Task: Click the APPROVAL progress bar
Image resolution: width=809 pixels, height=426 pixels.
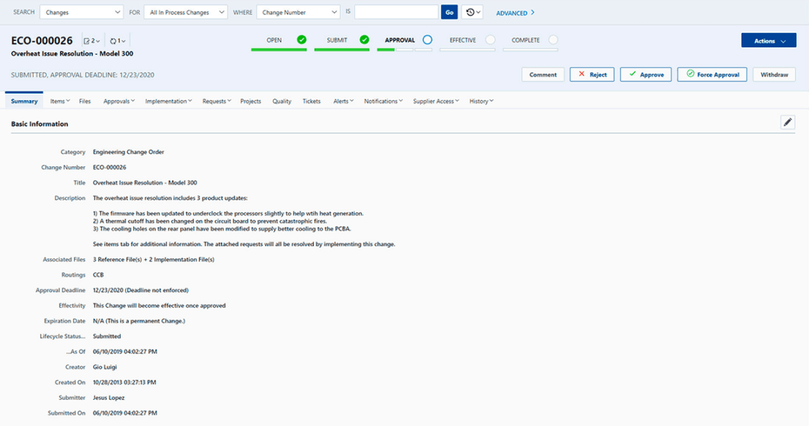Action: [404, 50]
